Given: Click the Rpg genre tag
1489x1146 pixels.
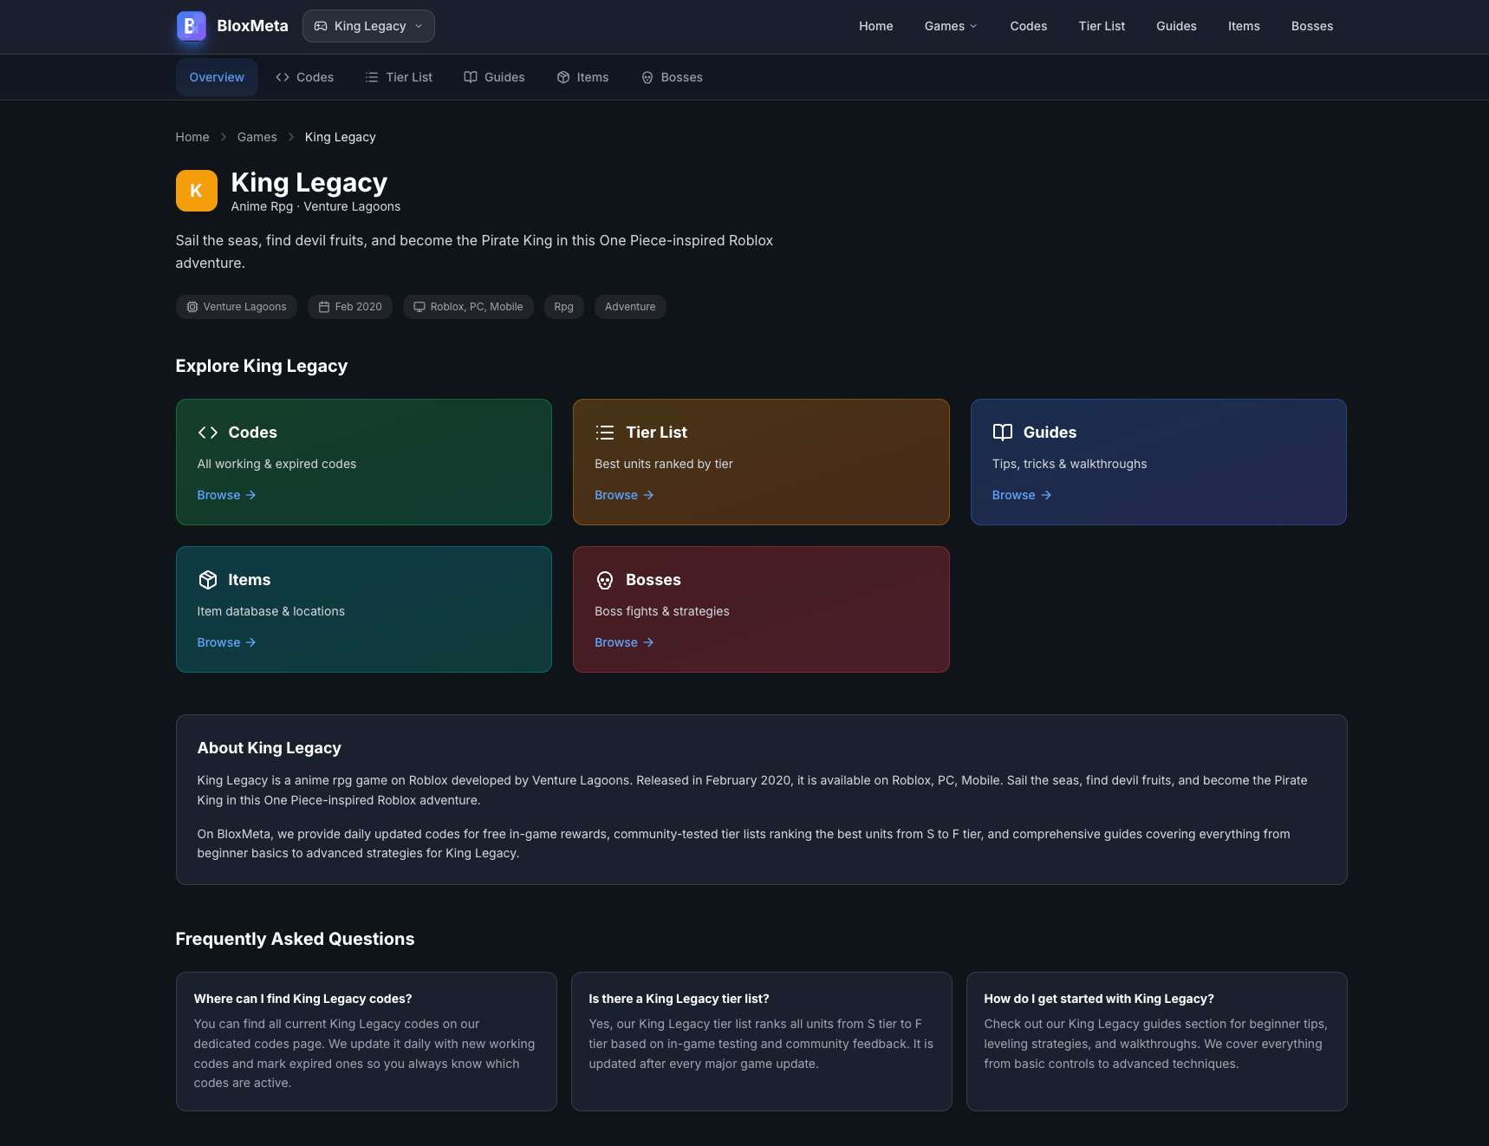Looking at the screenshot, I should [x=564, y=307].
